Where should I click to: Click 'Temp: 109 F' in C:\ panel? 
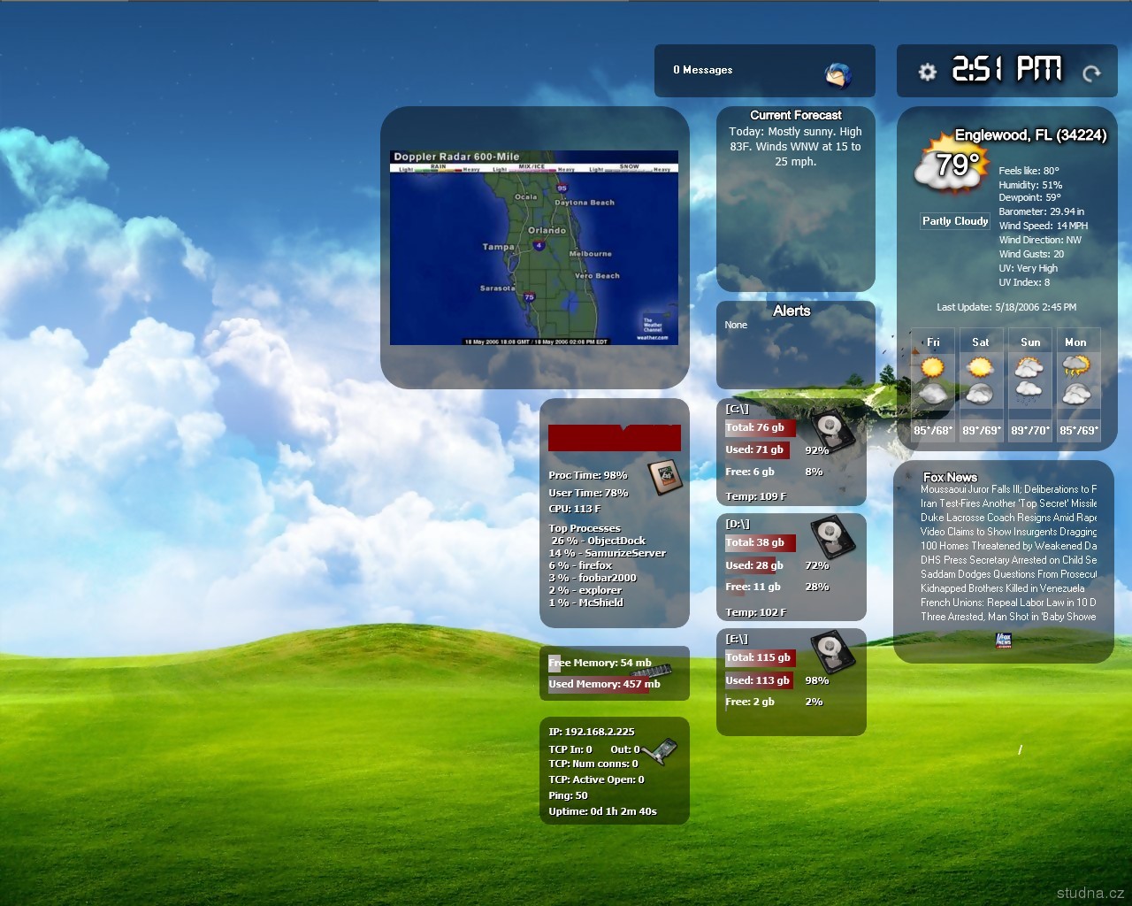point(755,496)
